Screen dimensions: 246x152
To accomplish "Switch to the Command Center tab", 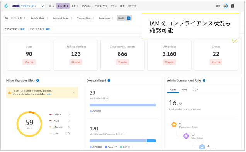I will tap(61, 18).
